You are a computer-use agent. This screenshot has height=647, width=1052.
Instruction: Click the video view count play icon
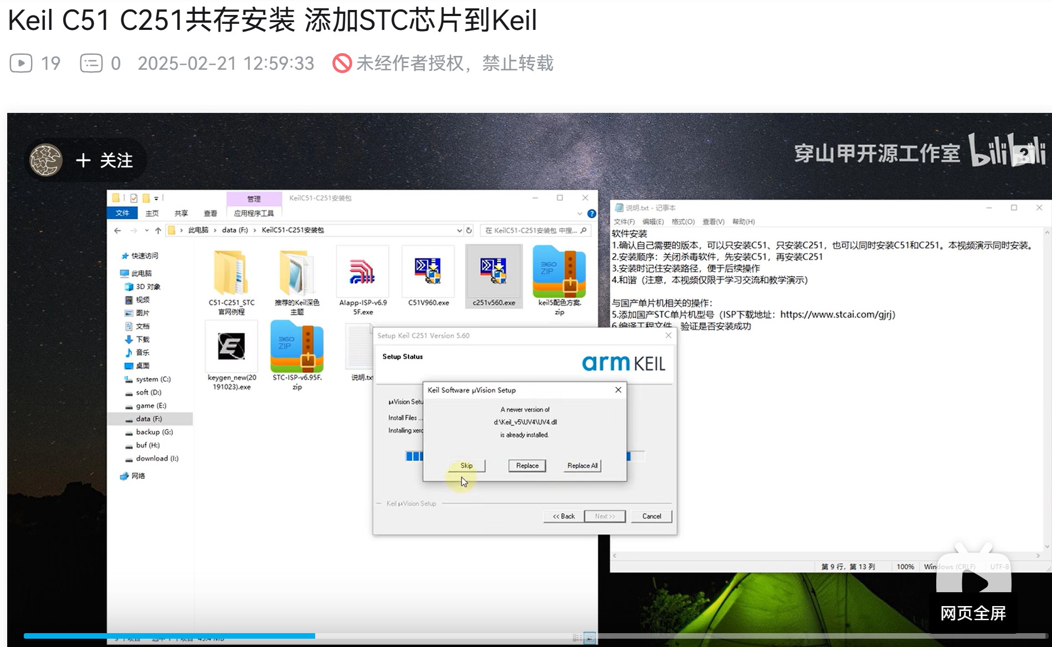pos(21,63)
